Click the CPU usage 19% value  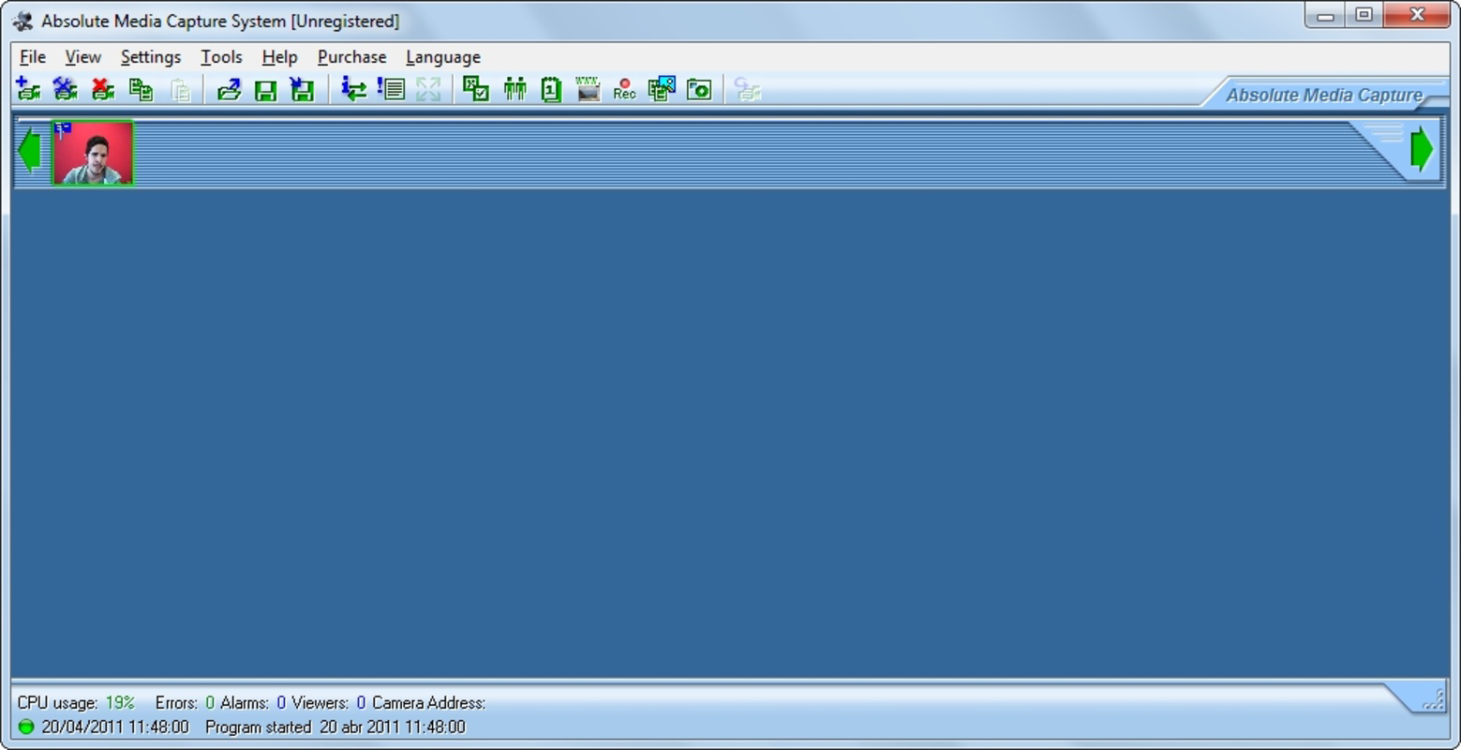coord(120,702)
